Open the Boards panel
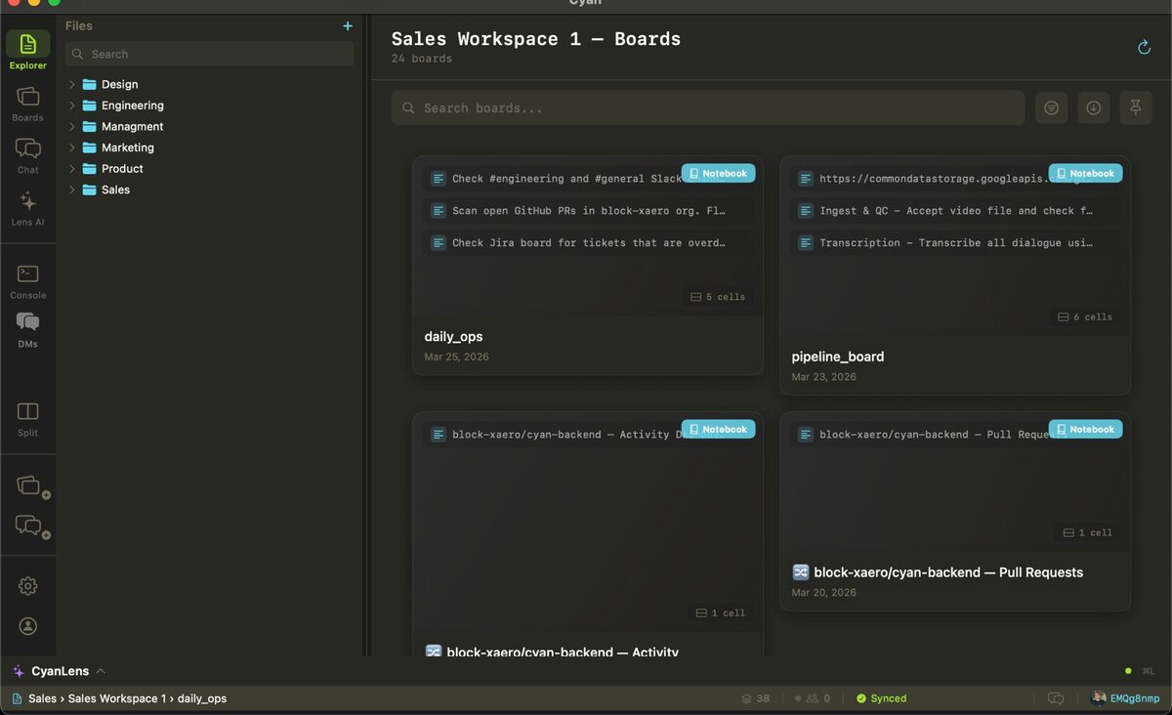This screenshot has height=715, width=1172. click(x=27, y=101)
